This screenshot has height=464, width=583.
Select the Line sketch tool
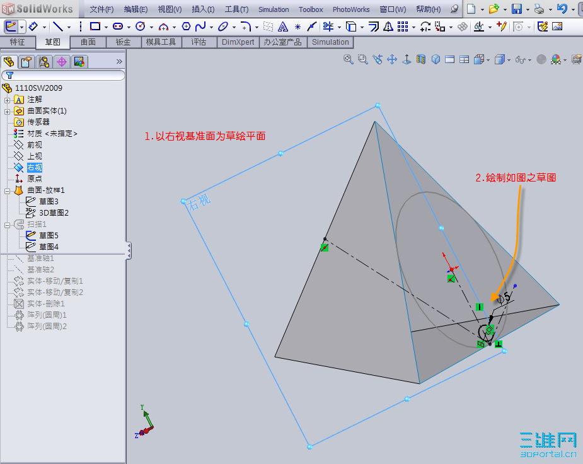[57, 26]
